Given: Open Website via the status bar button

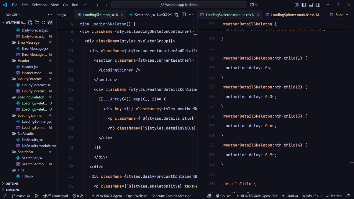Looking at the screenshot, I should coord(137,195).
